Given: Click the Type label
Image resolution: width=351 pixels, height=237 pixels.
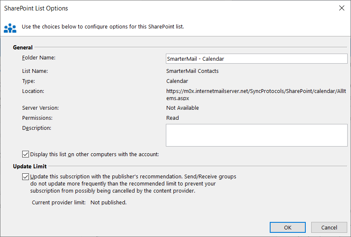Looking at the screenshot, I should pos(28,81).
